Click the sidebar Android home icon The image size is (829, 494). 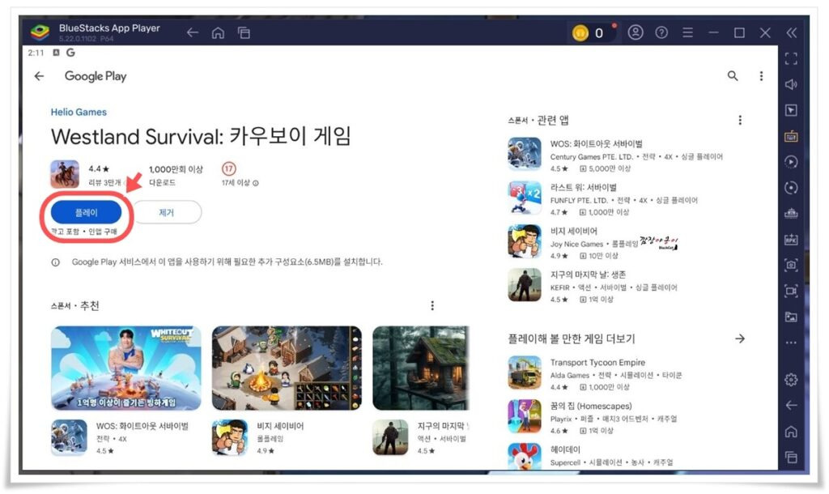[x=791, y=432]
